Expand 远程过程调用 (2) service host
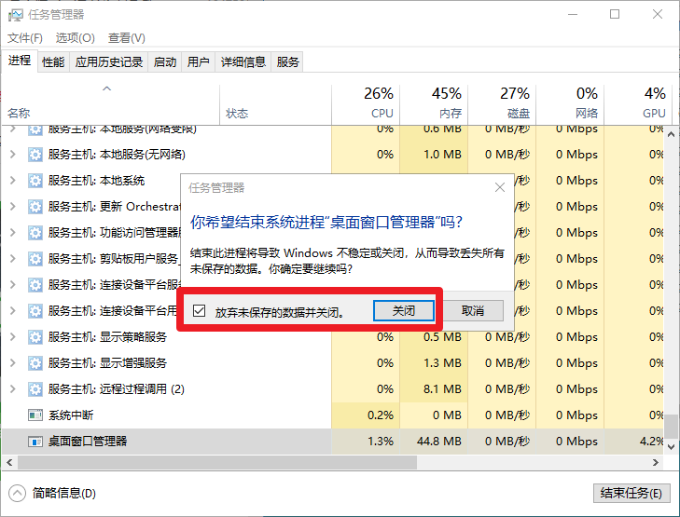 click(13, 389)
